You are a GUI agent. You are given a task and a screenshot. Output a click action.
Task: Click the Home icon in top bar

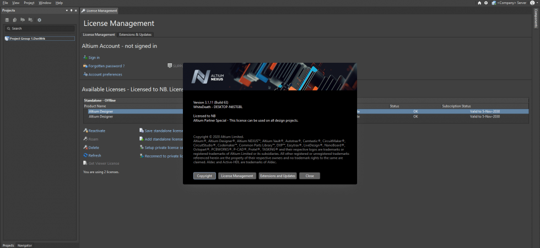coord(479,3)
